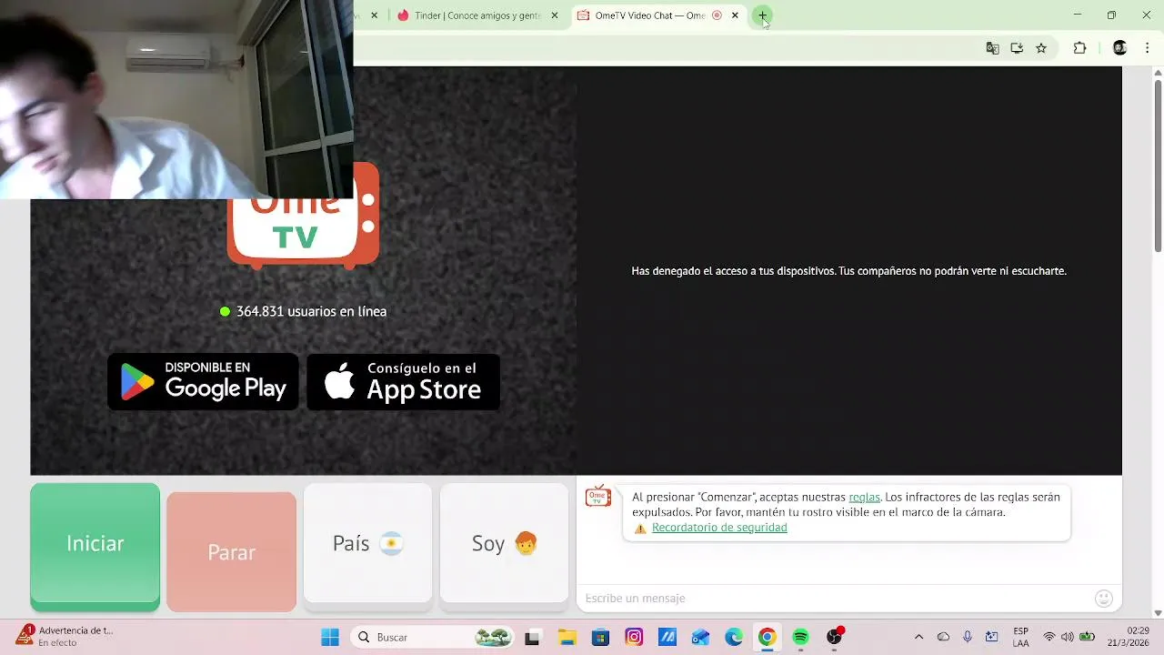Open Microsoft Edge from the taskbar
Screen dimensions: 1164x655
(734, 637)
